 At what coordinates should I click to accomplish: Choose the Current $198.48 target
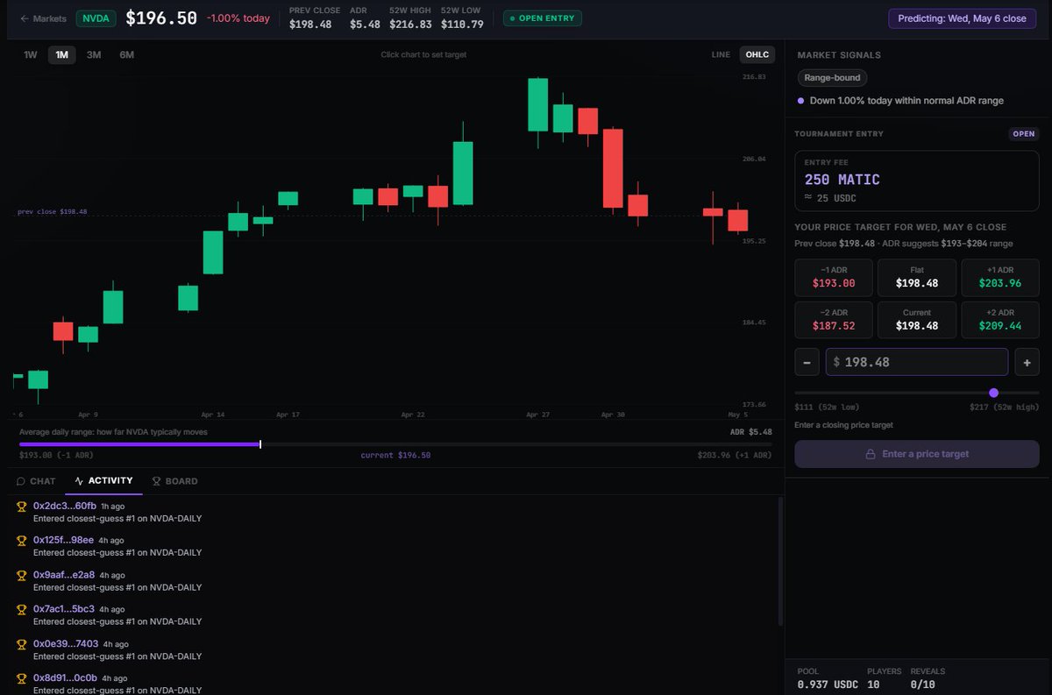tap(916, 320)
